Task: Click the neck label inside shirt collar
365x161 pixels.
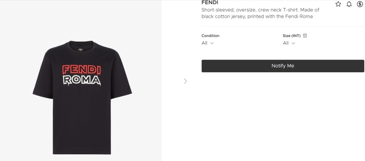Action: [x=80, y=50]
